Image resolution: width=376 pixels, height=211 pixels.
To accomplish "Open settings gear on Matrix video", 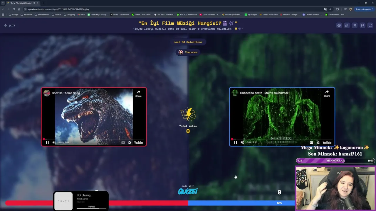I will click(x=318, y=143).
